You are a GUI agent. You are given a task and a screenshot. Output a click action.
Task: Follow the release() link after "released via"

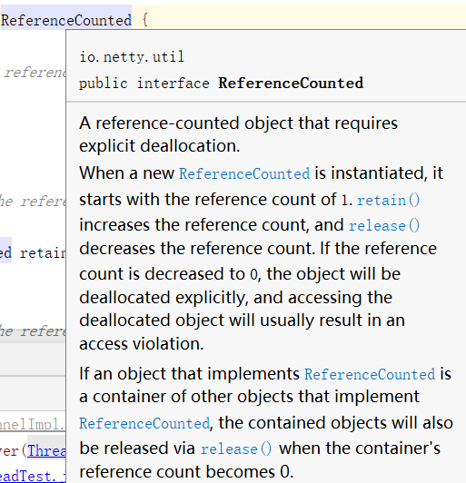236,448
